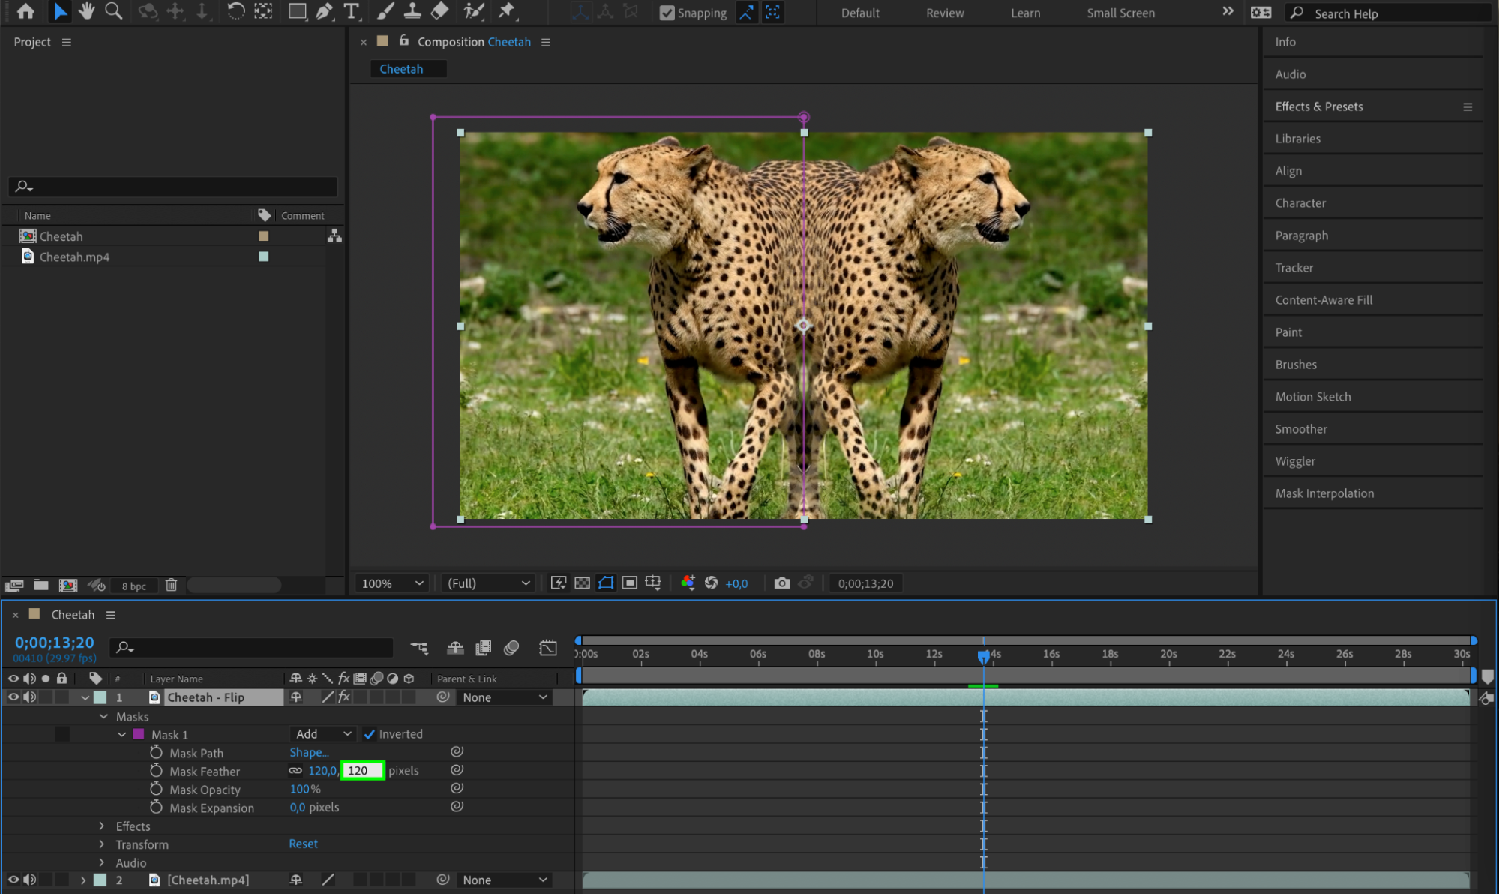Viewport: 1499px width, 894px height.
Task: Switch to the Review workspace
Action: click(944, 13)
